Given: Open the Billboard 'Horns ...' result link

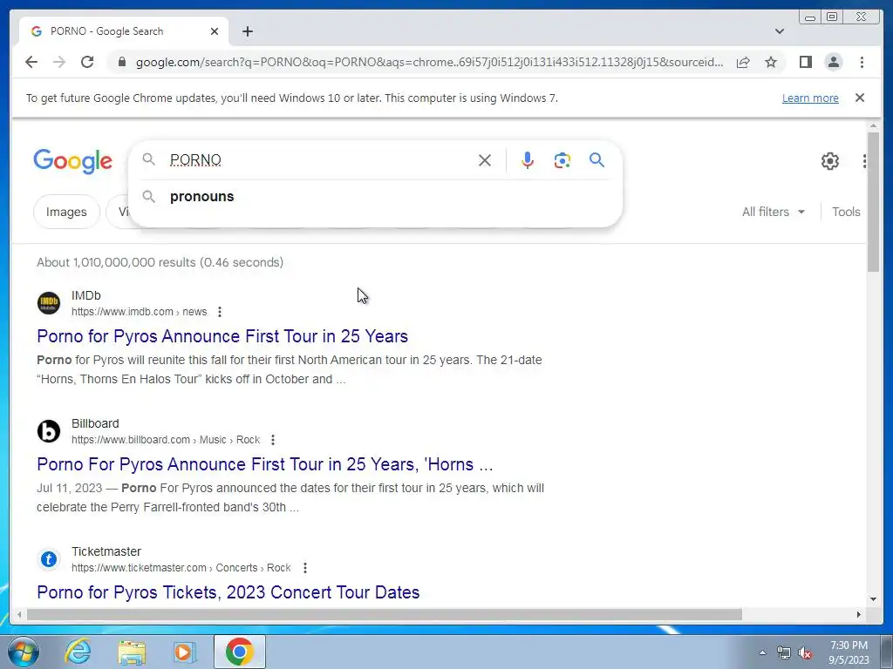Looking at the screenshot, I should click(265, 464).
